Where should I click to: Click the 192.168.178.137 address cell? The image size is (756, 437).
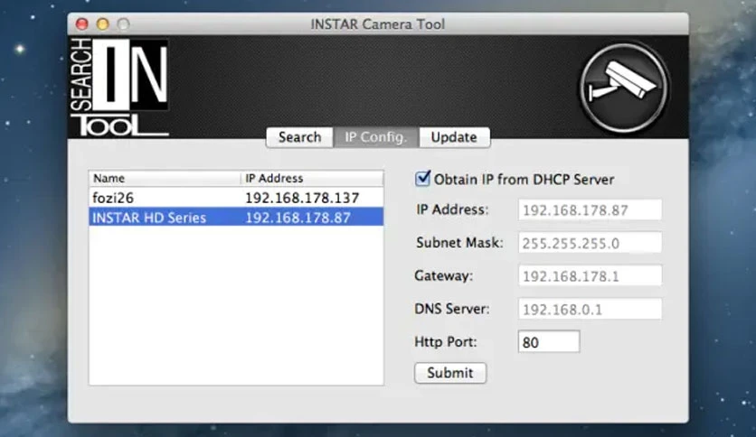pyautogui.click(x=302, y=198)
